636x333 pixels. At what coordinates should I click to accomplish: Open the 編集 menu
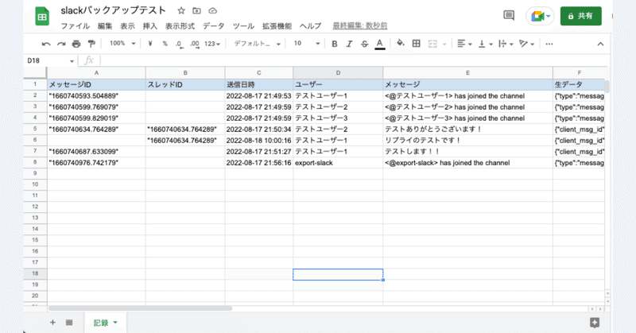point(105,26)
